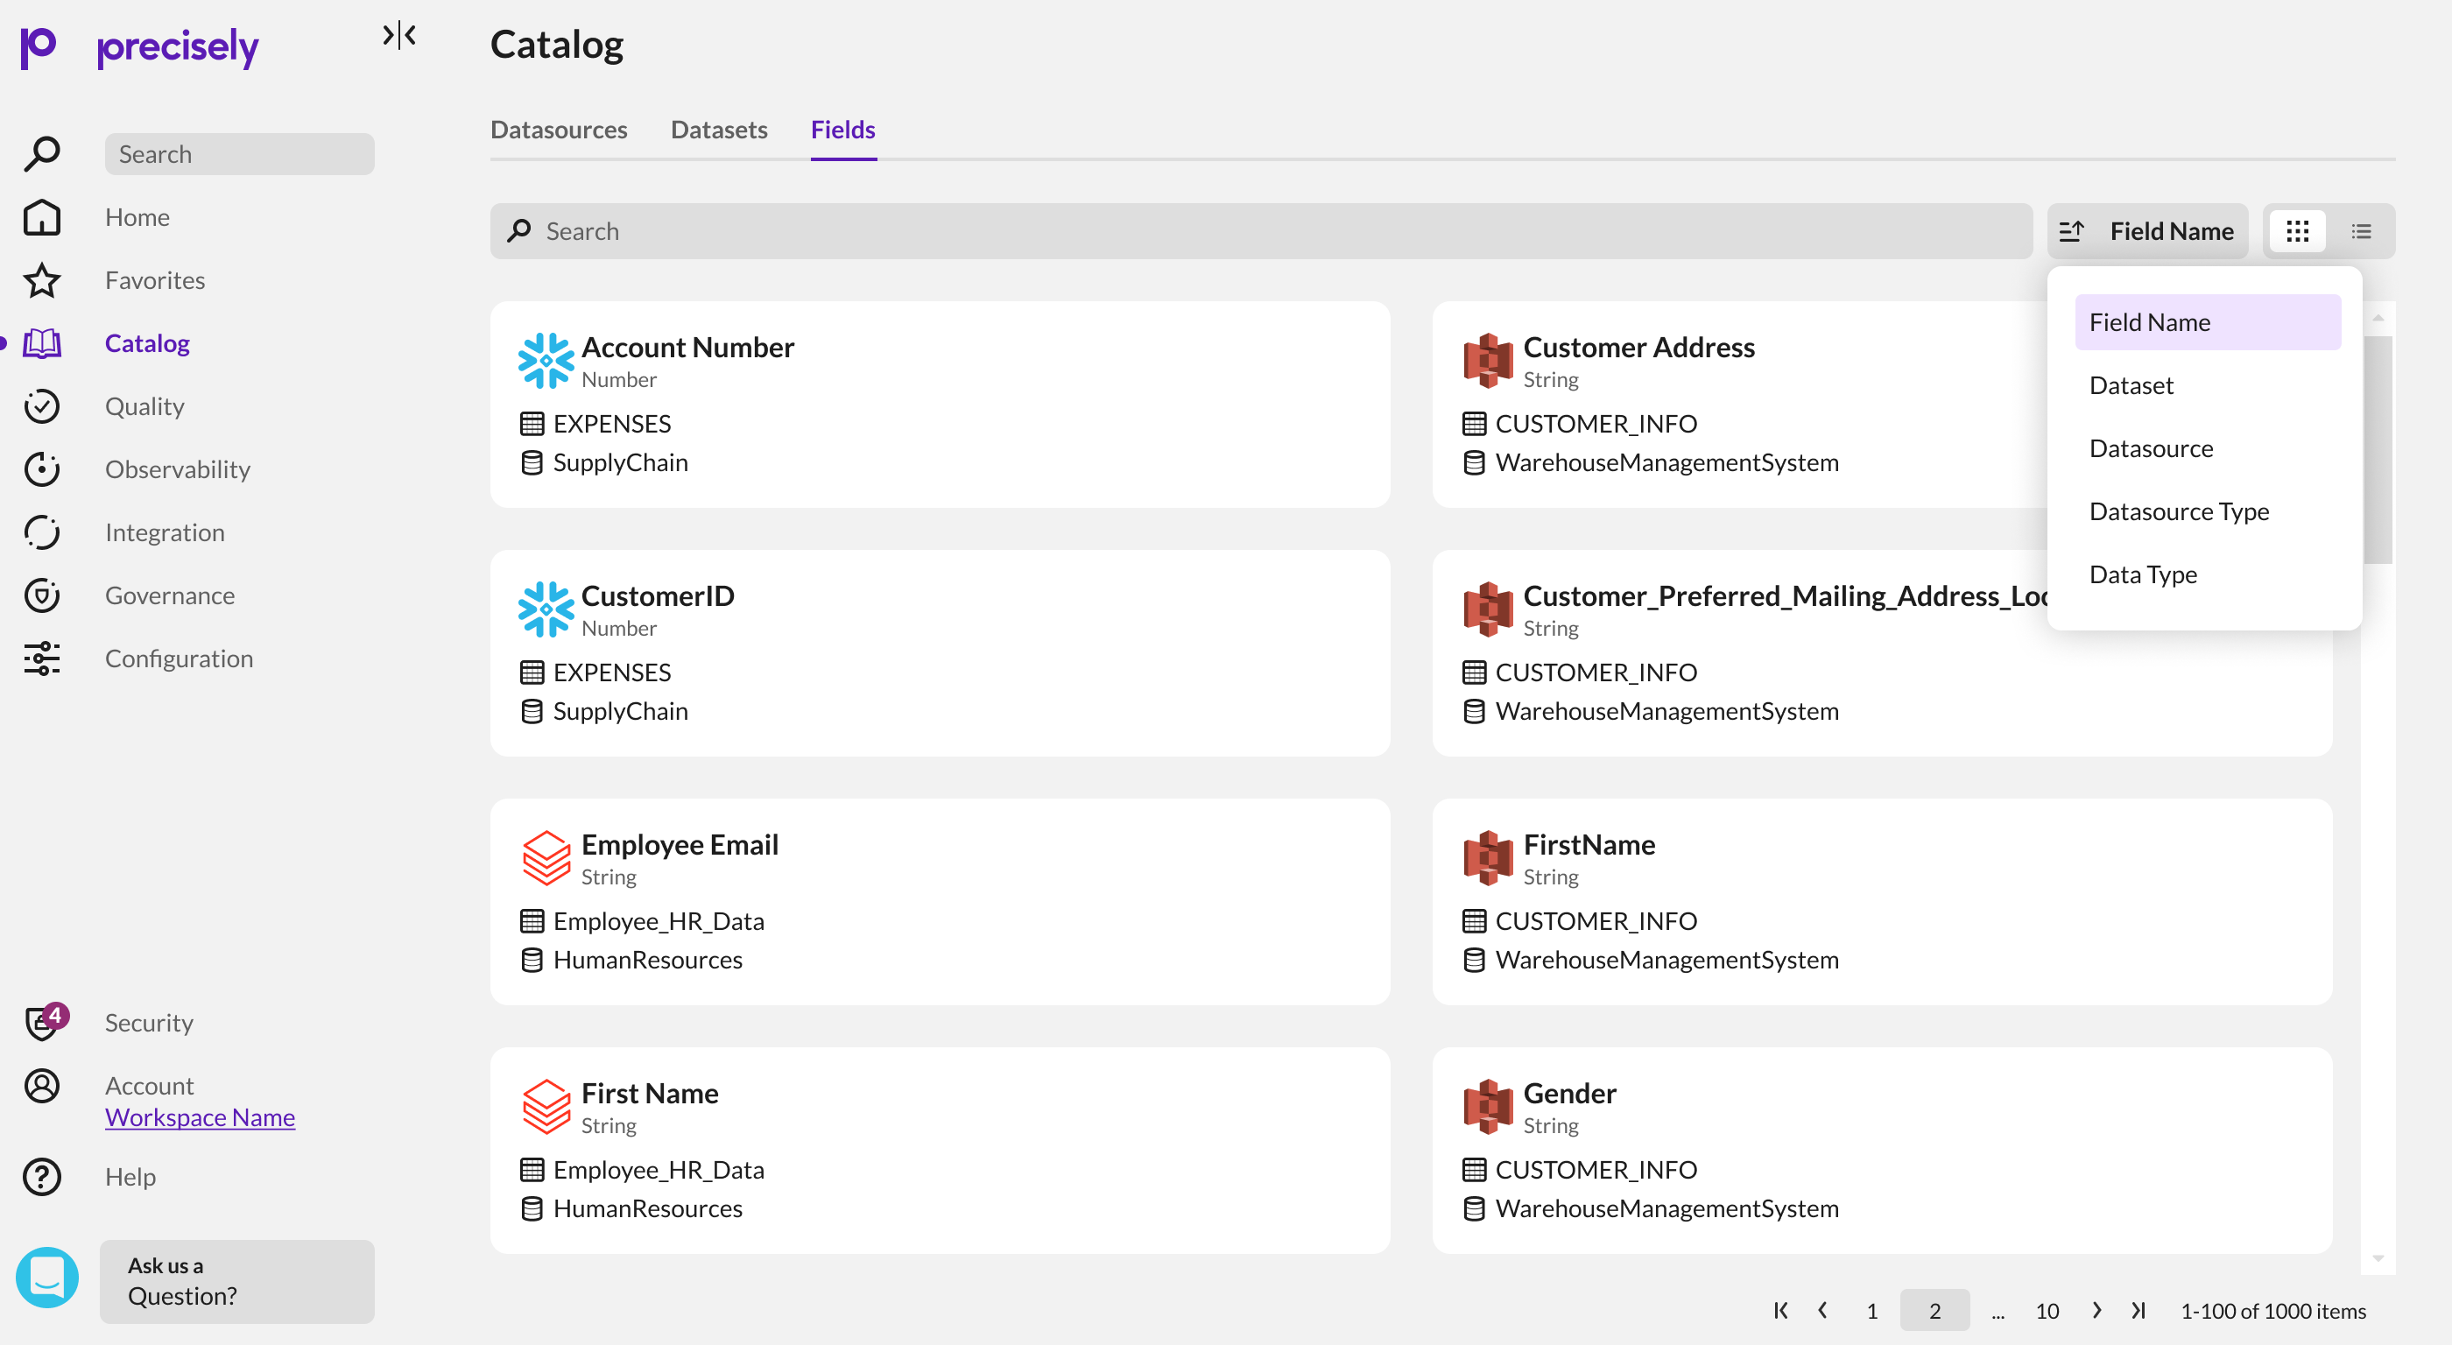Click the catalog fields search box
Image resolution: width=2452 pixels, height=1345 pixels.
point(1261,231)
